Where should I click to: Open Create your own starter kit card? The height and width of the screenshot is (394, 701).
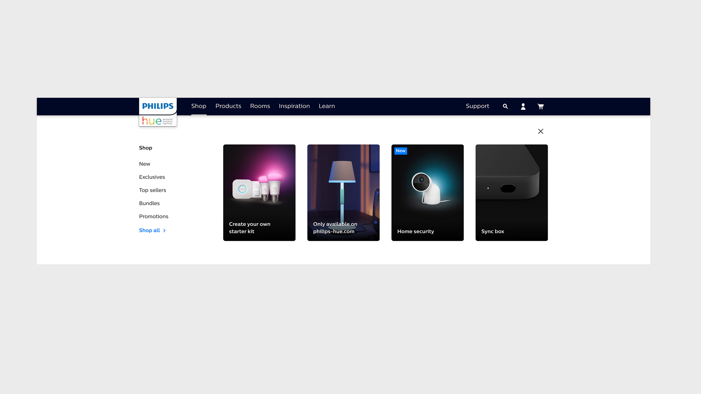pos(259,193)
